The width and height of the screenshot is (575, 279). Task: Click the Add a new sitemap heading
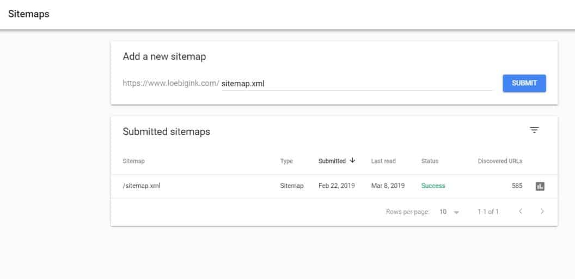(x=164, y=56)
